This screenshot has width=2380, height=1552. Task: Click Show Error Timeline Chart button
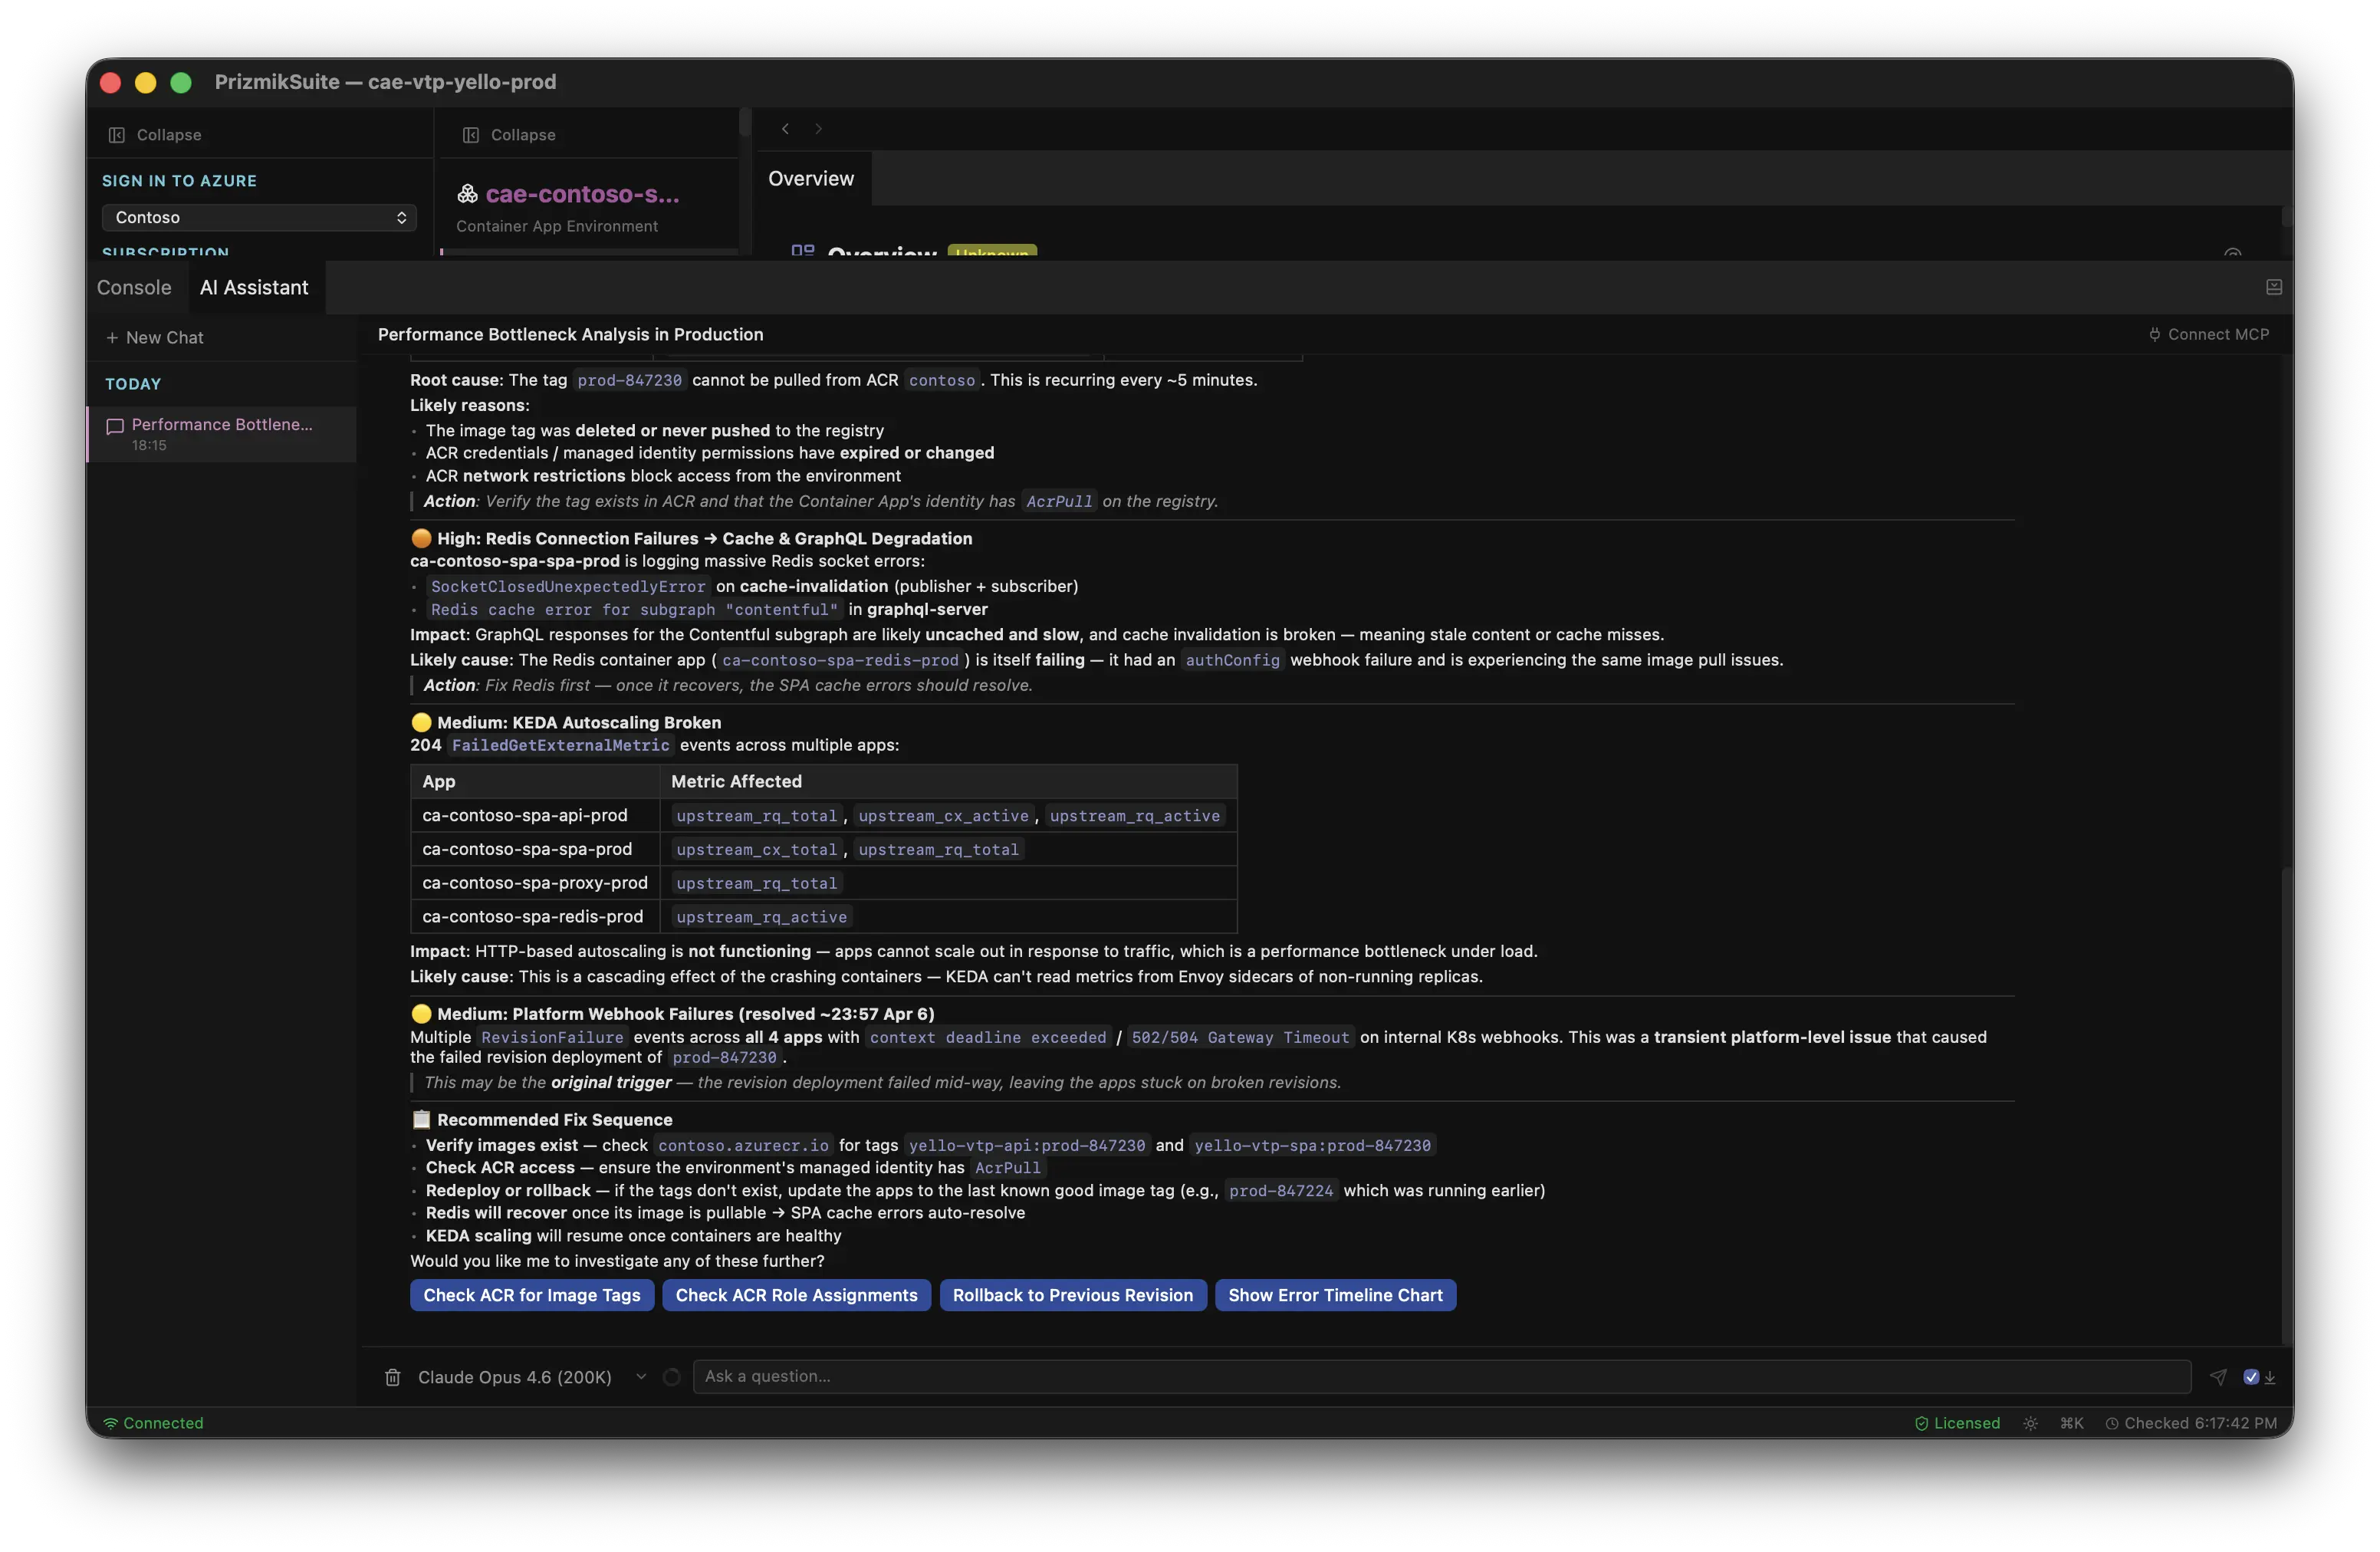point(1336,1296)
